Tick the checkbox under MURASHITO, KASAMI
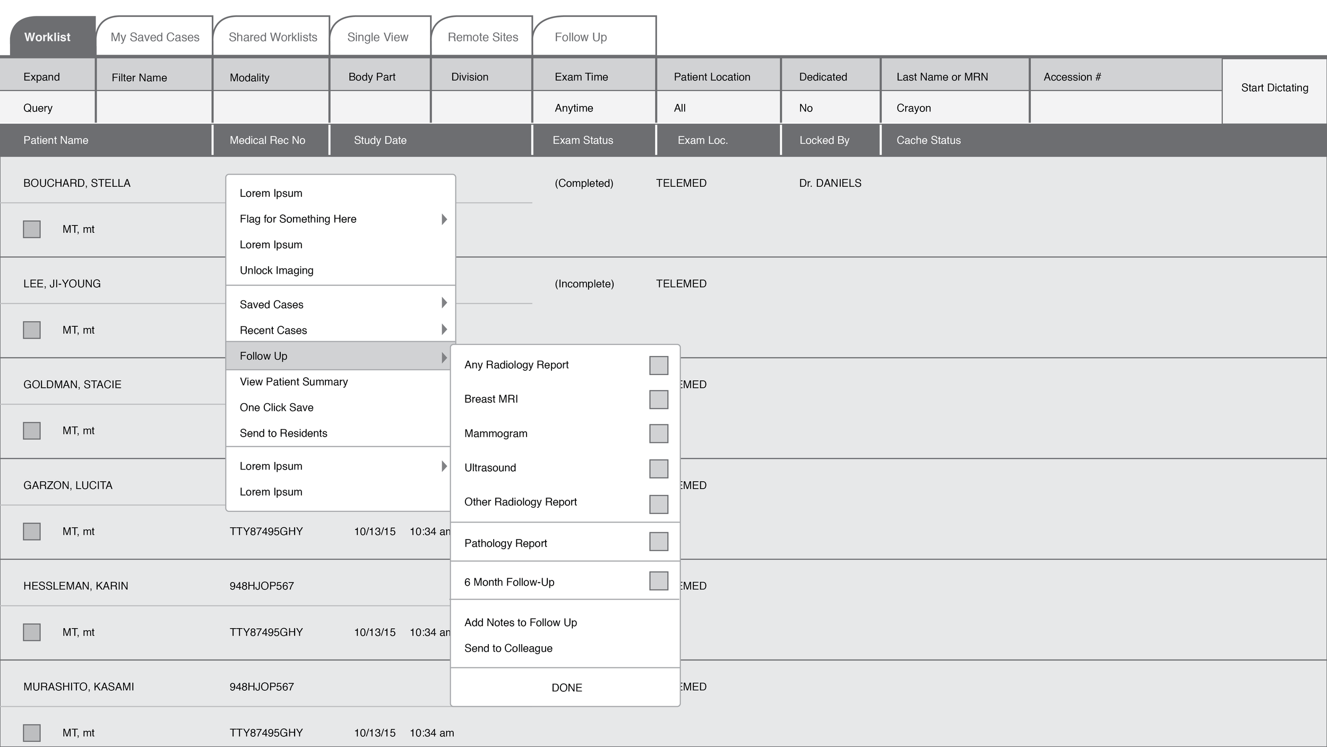 (32, 733)
